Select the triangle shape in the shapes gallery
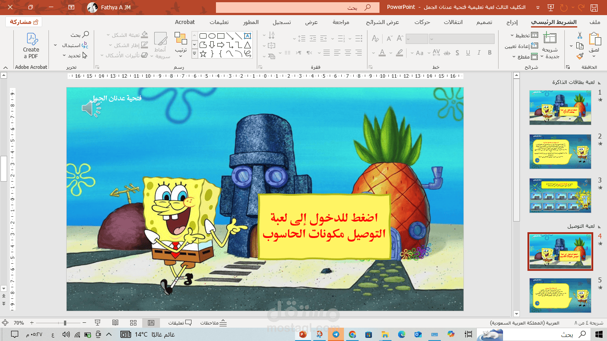 (248, 45)
